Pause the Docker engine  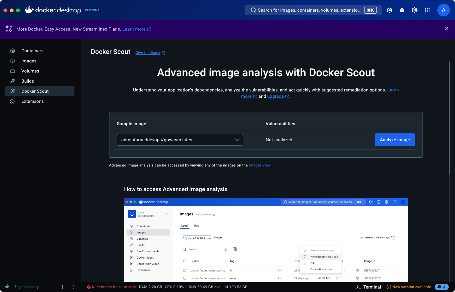coord(64,287)
